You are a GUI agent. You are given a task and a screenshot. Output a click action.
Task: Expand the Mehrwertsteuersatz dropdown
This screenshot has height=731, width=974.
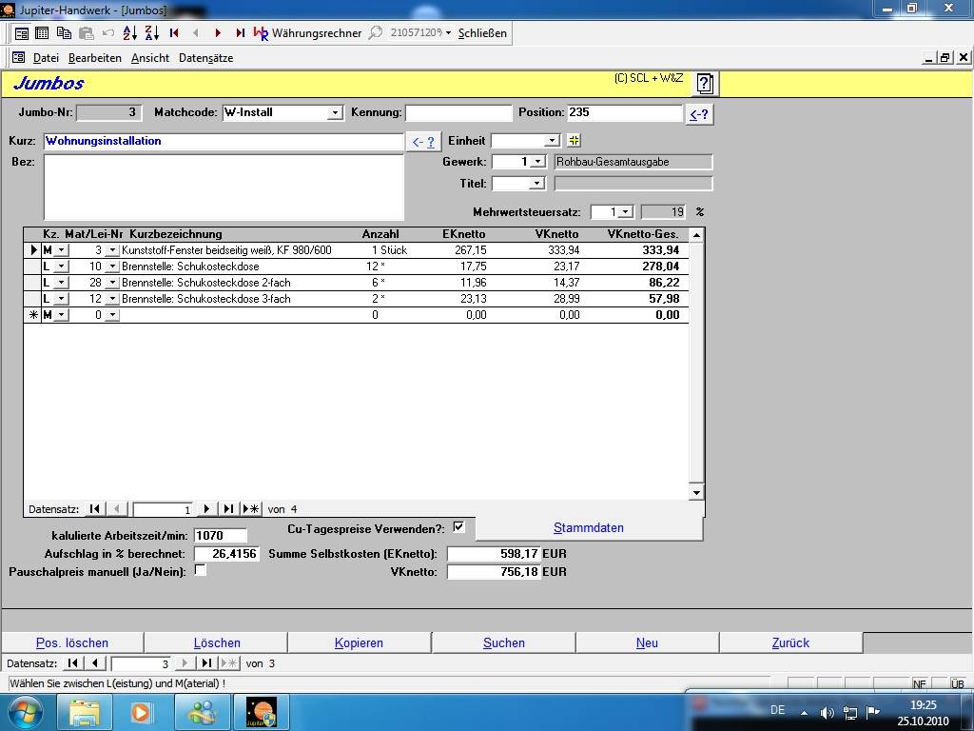coord(625,211)
